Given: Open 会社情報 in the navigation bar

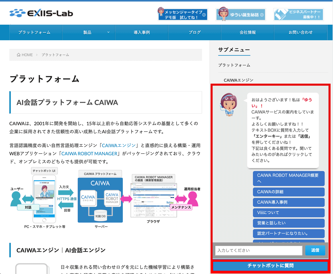Looking at the screenshot, I should (x=248, y=33).
